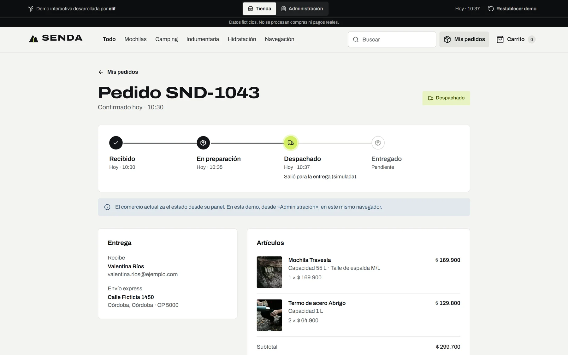Click the magnifier icon in search box

pos(356,39)
